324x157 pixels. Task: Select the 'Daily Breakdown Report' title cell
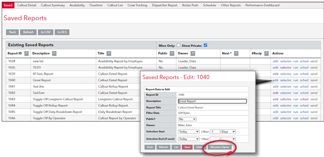pyautogui.click(x=115, y=112)
